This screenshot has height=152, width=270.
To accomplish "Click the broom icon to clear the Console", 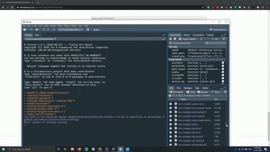I will click(164, 39).
